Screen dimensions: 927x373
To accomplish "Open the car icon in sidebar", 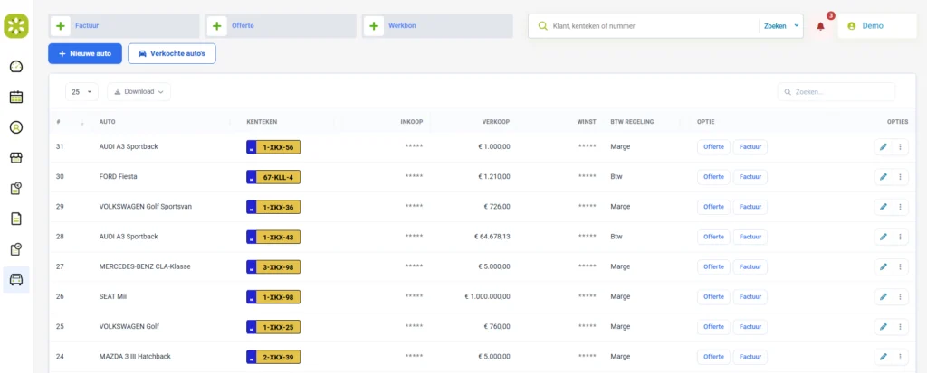I will 16,279.
